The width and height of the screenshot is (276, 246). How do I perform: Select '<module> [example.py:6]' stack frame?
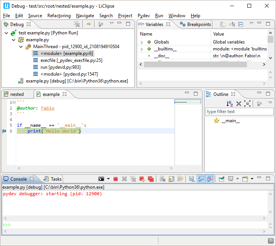click(x=63, y=53)
